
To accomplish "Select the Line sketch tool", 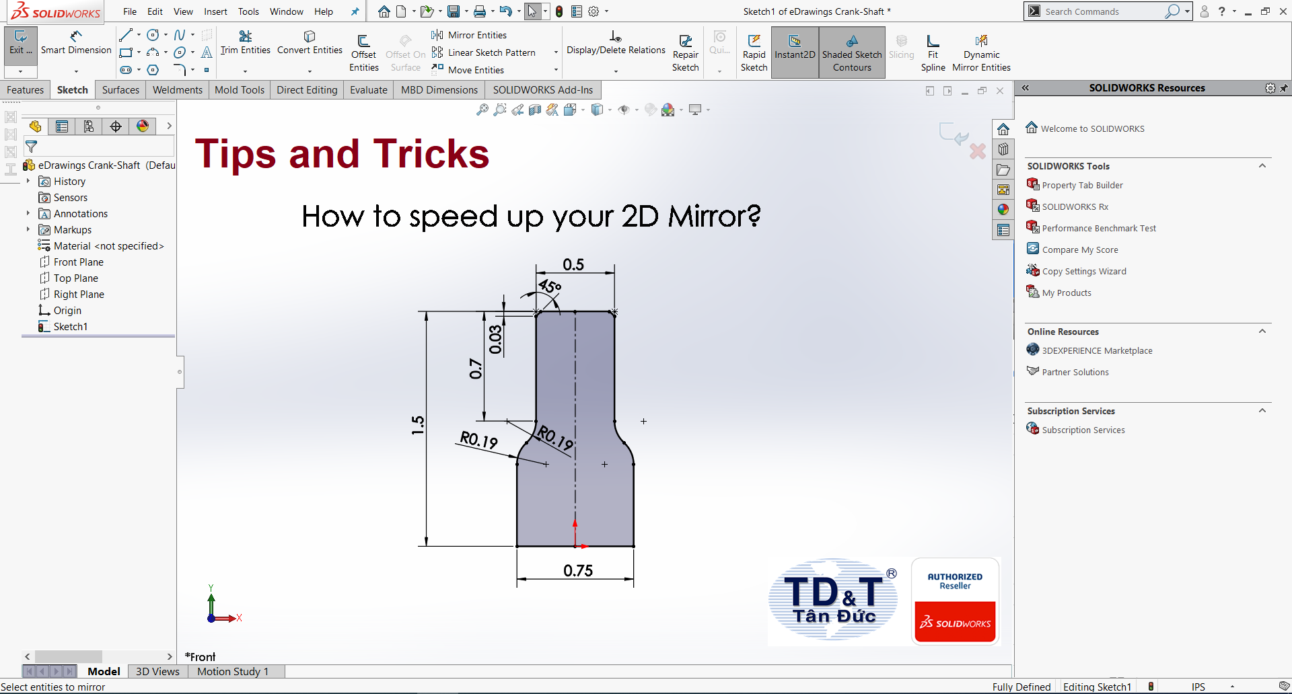I will point(125,34).
